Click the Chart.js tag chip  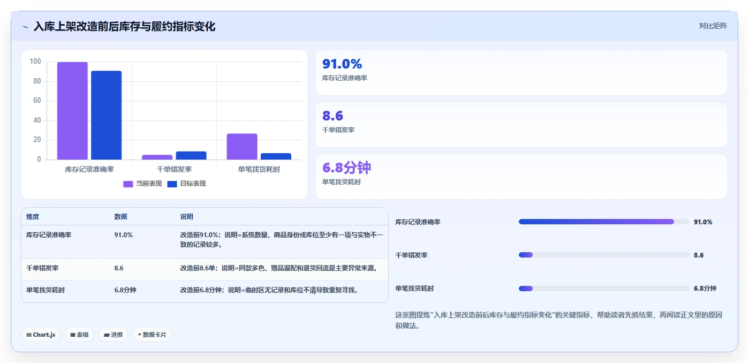pos(41,335)
